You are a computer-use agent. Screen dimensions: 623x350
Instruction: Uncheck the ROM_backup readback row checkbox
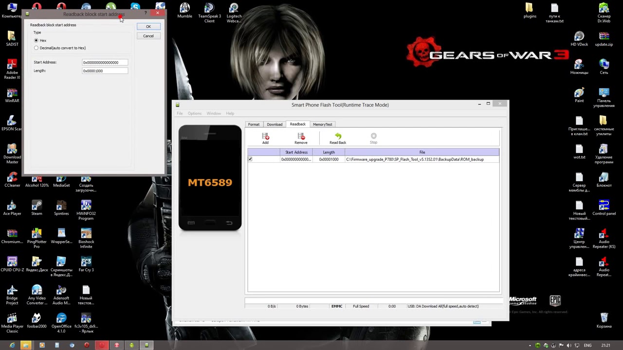click(250, 159)
